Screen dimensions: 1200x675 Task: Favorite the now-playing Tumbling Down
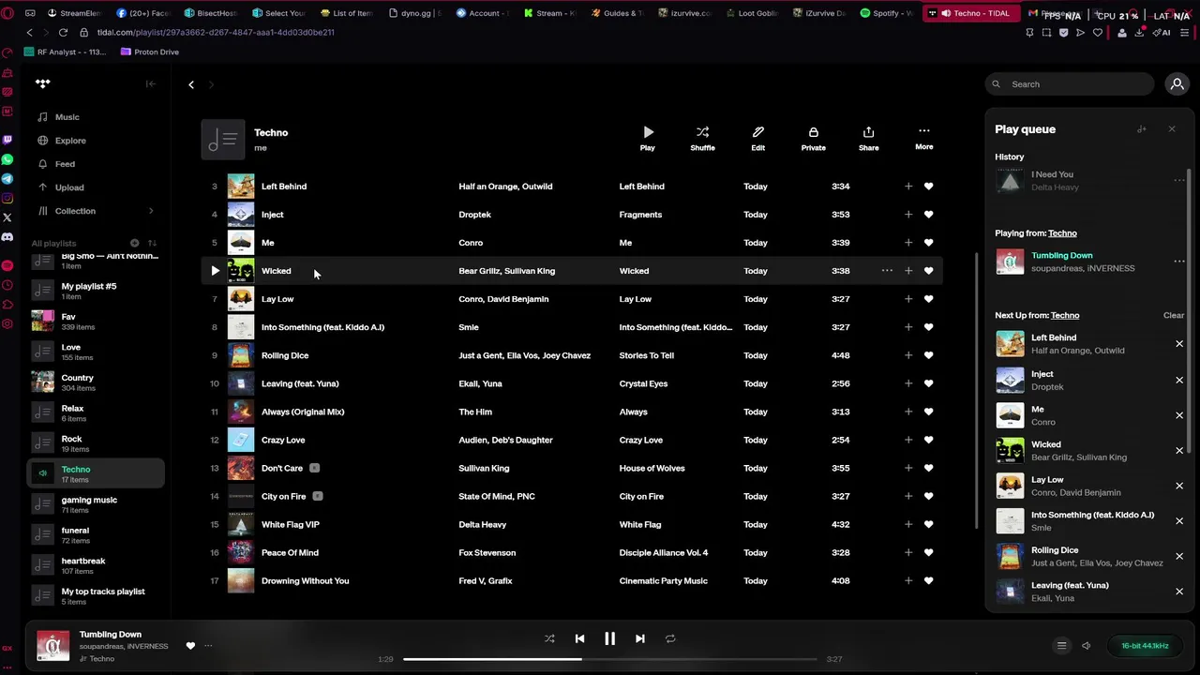coord(190,645)
